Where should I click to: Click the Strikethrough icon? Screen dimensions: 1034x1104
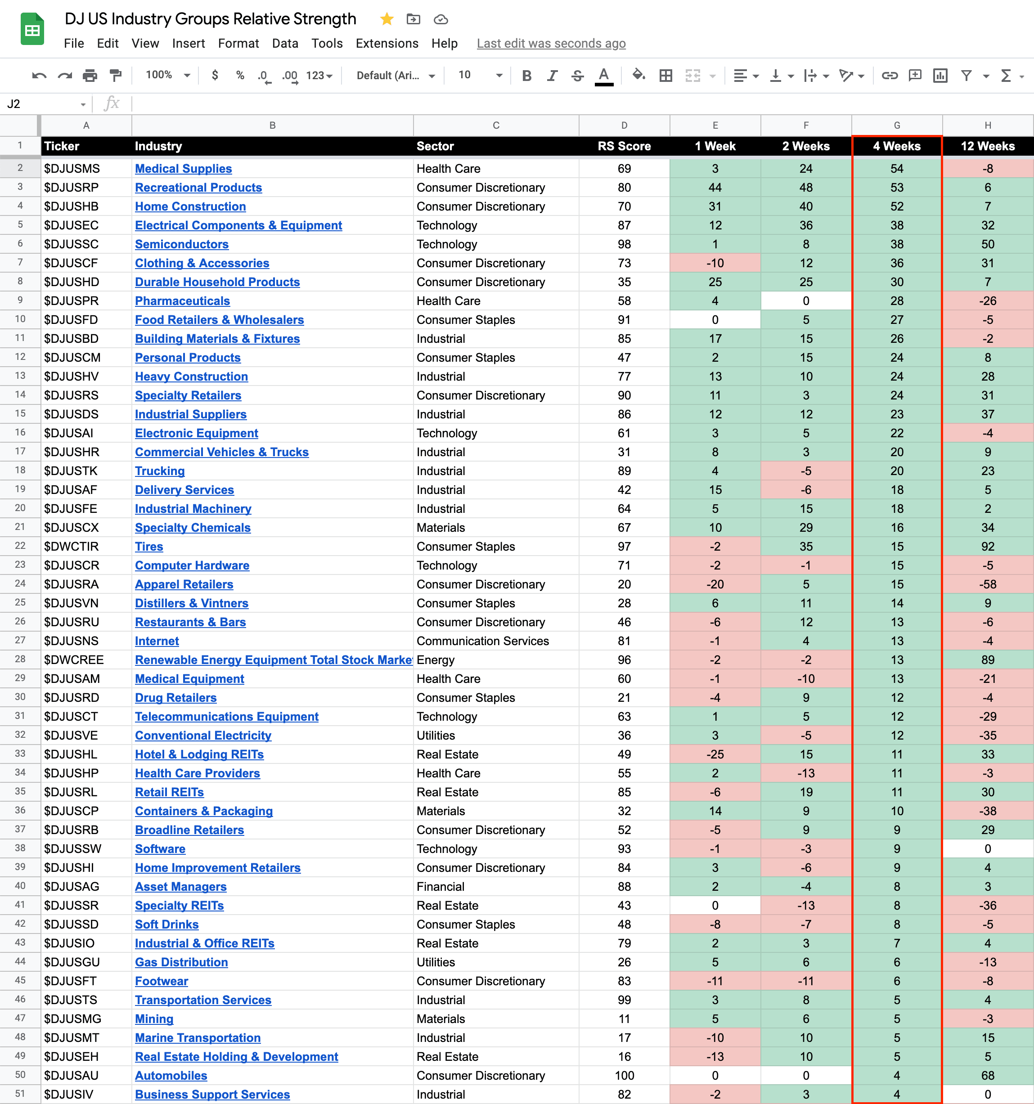click(x=577, y=76)
